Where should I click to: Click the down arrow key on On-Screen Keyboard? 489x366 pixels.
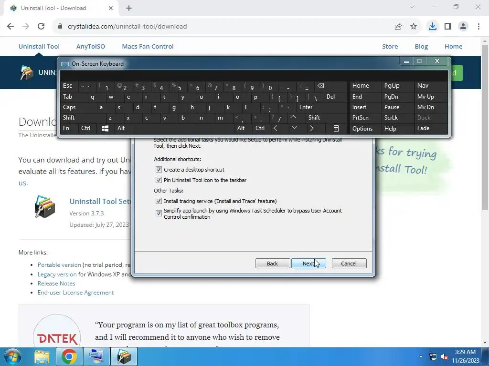[x=294, y=128]
